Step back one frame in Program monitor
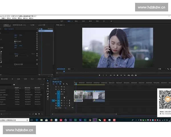 [x=114, y=75]
